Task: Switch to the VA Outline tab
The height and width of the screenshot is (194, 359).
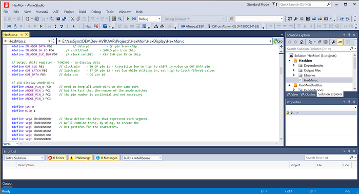Action: [x=308, y=94]
